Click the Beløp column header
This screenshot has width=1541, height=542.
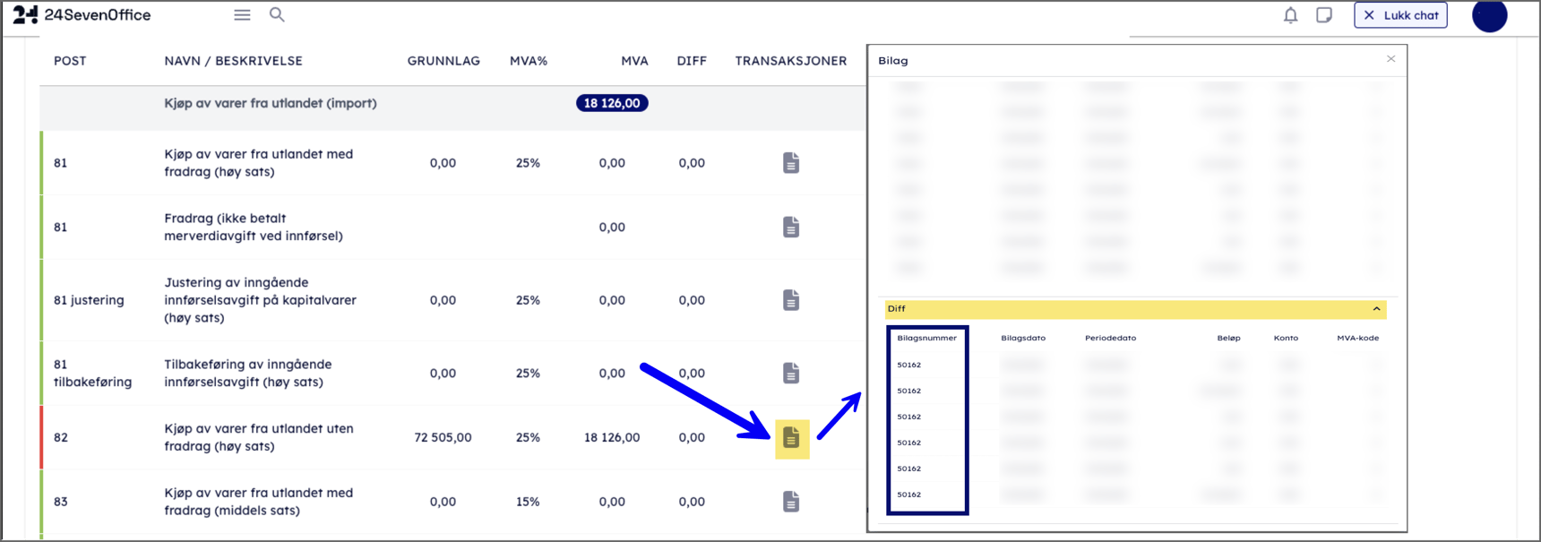(x=1228, y=338)
